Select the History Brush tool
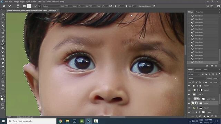Viewport: 221px width, 124px height. (3, 52)
